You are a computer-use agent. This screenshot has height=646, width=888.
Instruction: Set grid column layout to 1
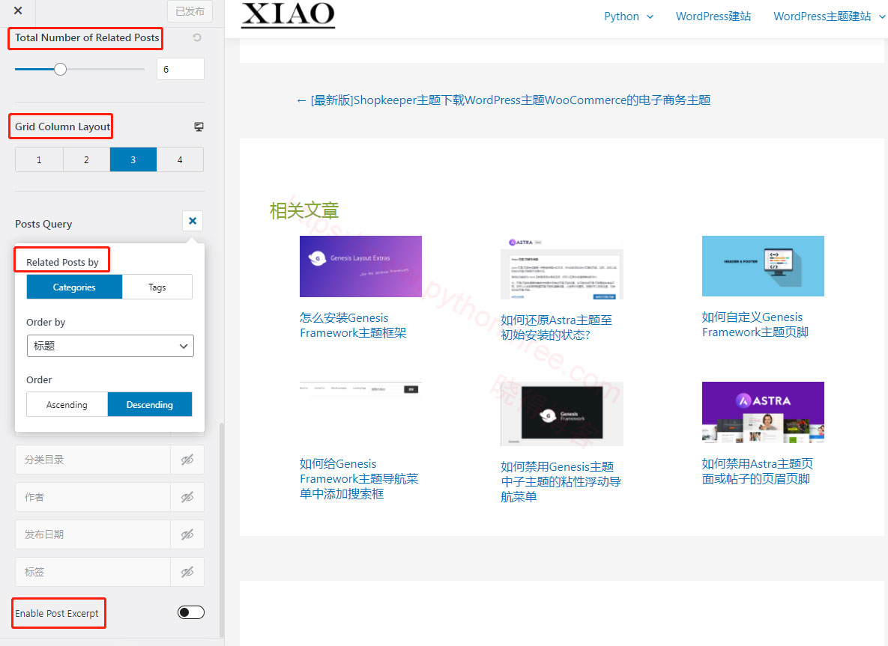coord(39,159)
